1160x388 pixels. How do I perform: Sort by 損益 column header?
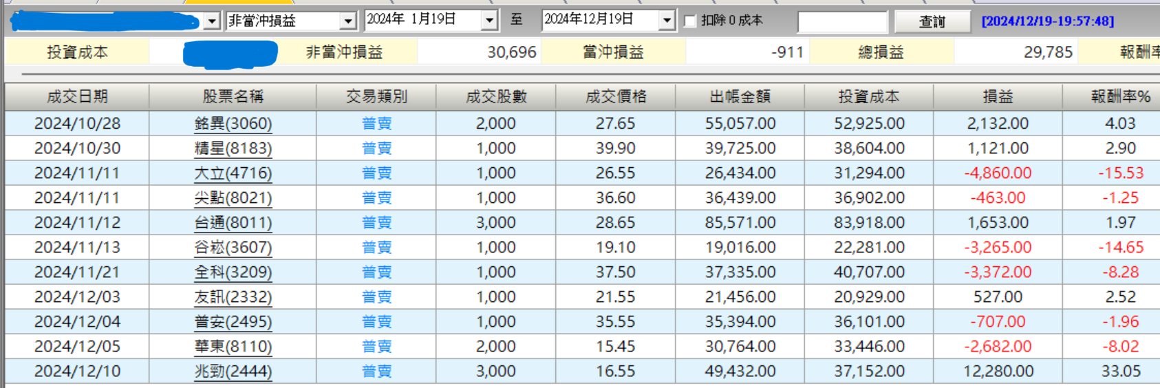pos(998,97)
